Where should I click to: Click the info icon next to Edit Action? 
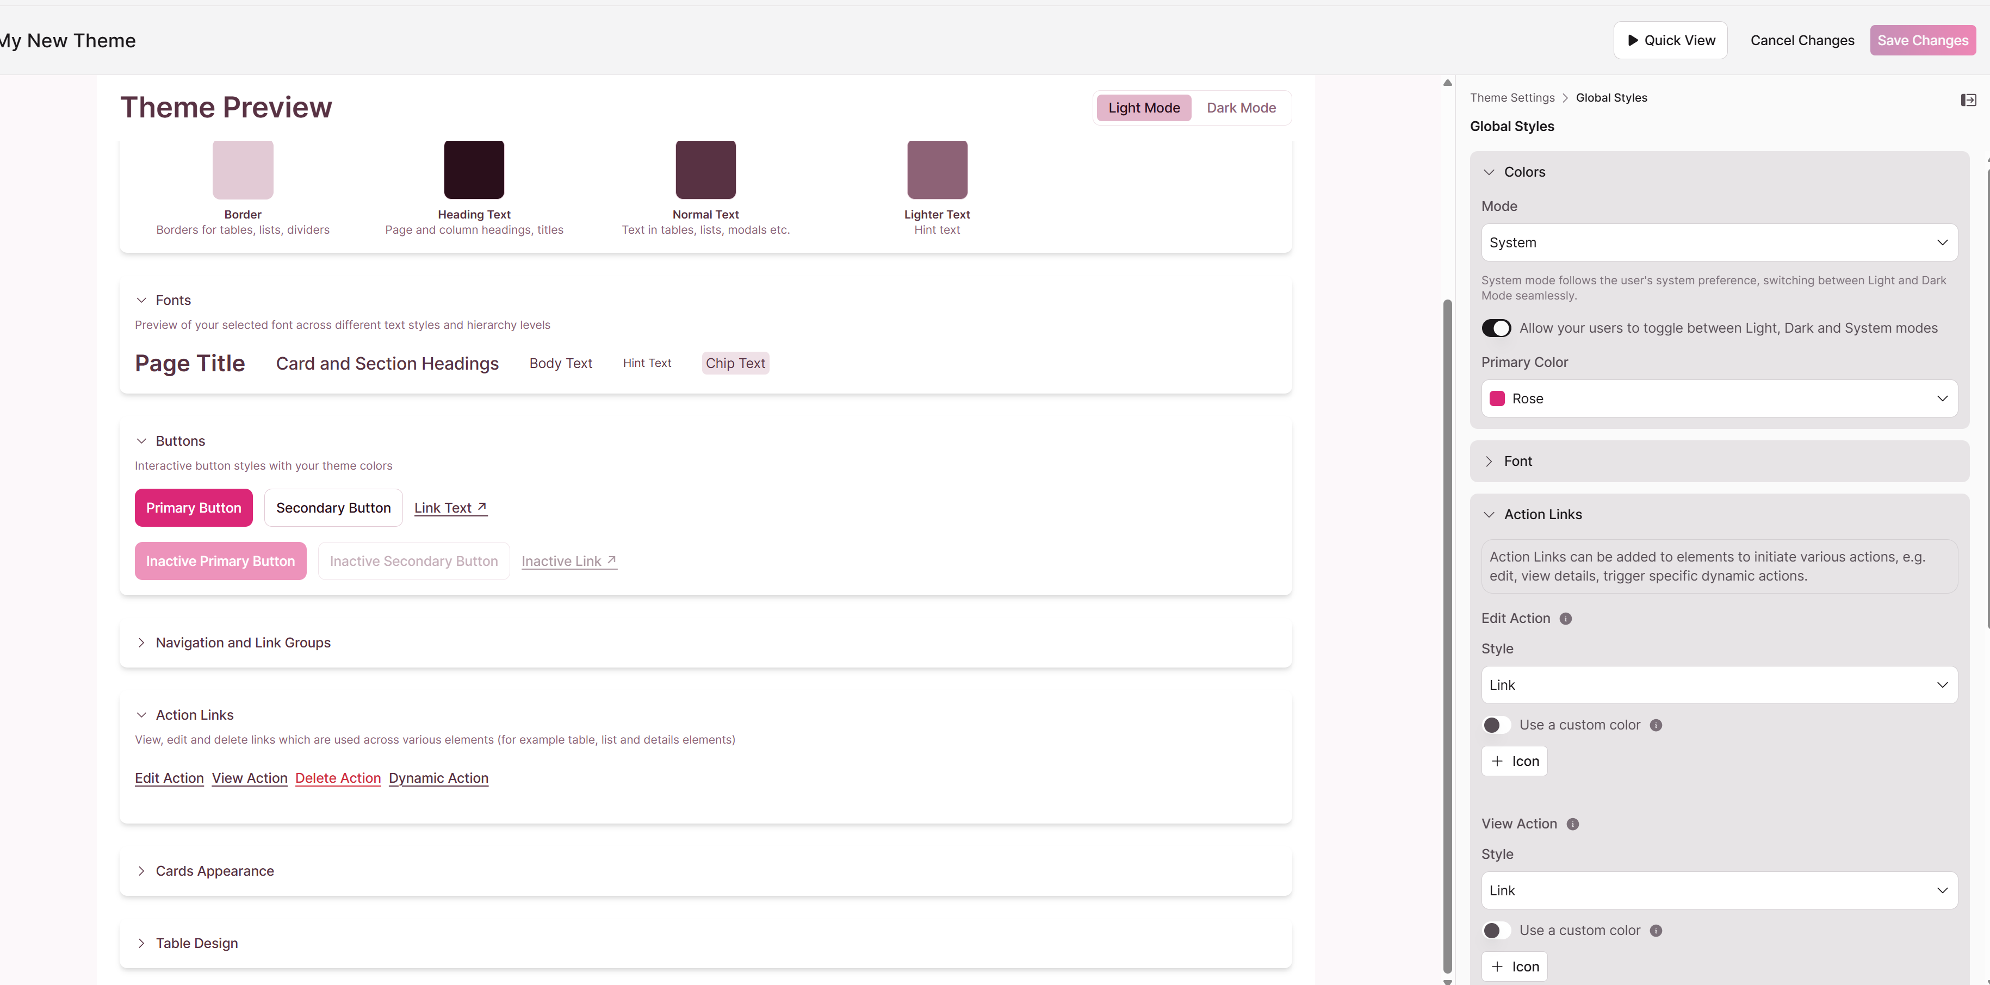tap(1565, 618)
